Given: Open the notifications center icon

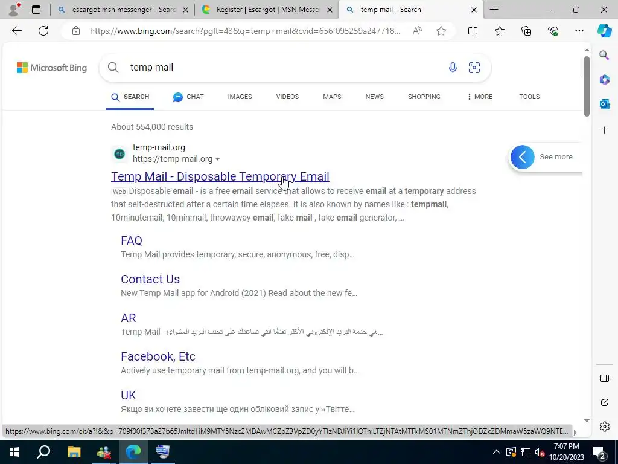Looking at the screenshot, I should pos(599,452).
